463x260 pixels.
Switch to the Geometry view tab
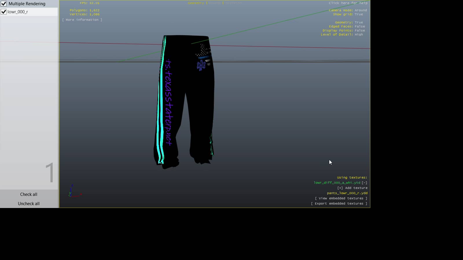(196, 3)
